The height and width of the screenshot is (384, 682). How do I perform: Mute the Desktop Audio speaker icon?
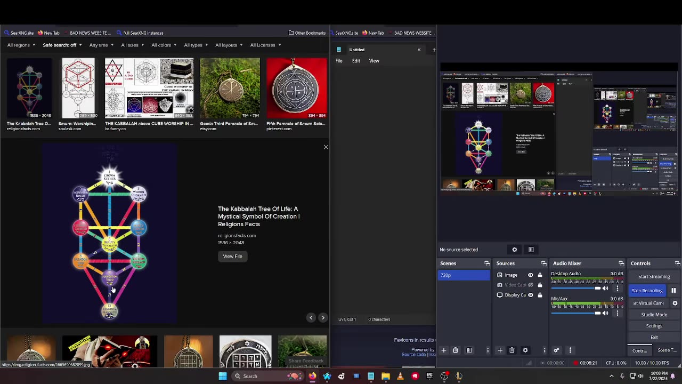tap(605, 289)
